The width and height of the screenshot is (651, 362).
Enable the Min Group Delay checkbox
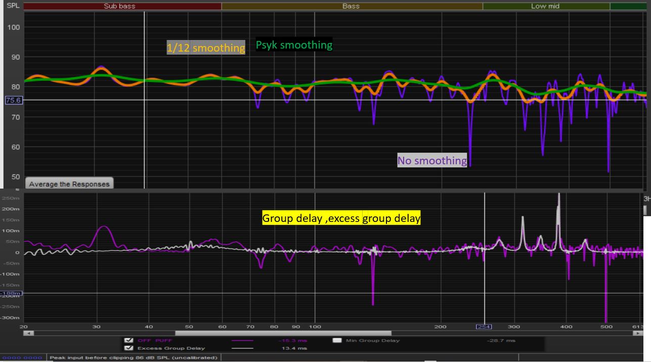(x=336, y=341)
